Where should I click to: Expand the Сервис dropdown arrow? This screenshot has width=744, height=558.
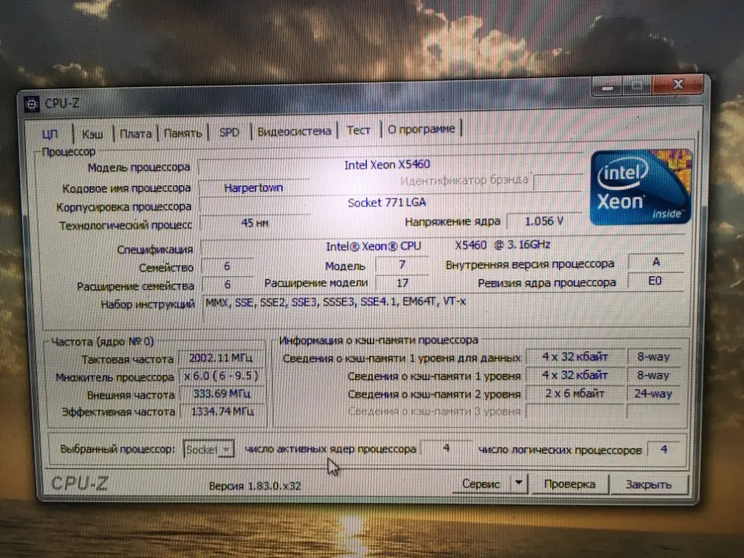[519, 484]
